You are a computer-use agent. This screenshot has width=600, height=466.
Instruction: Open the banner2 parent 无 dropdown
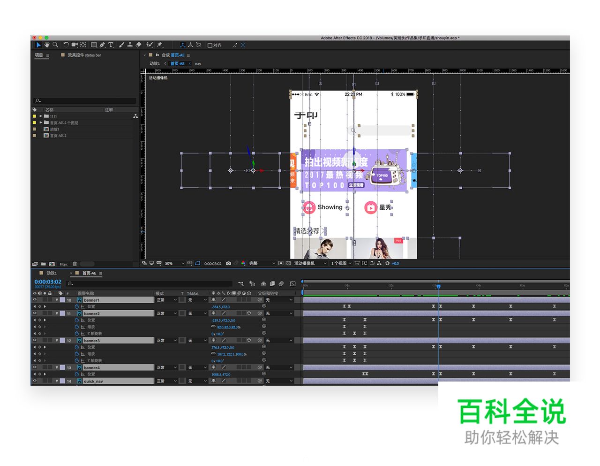pyautogui.click(x=279, y=313)
